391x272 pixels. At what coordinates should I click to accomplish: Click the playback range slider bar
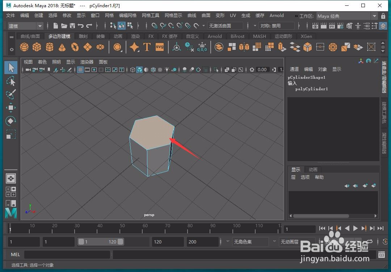(101, 242)
